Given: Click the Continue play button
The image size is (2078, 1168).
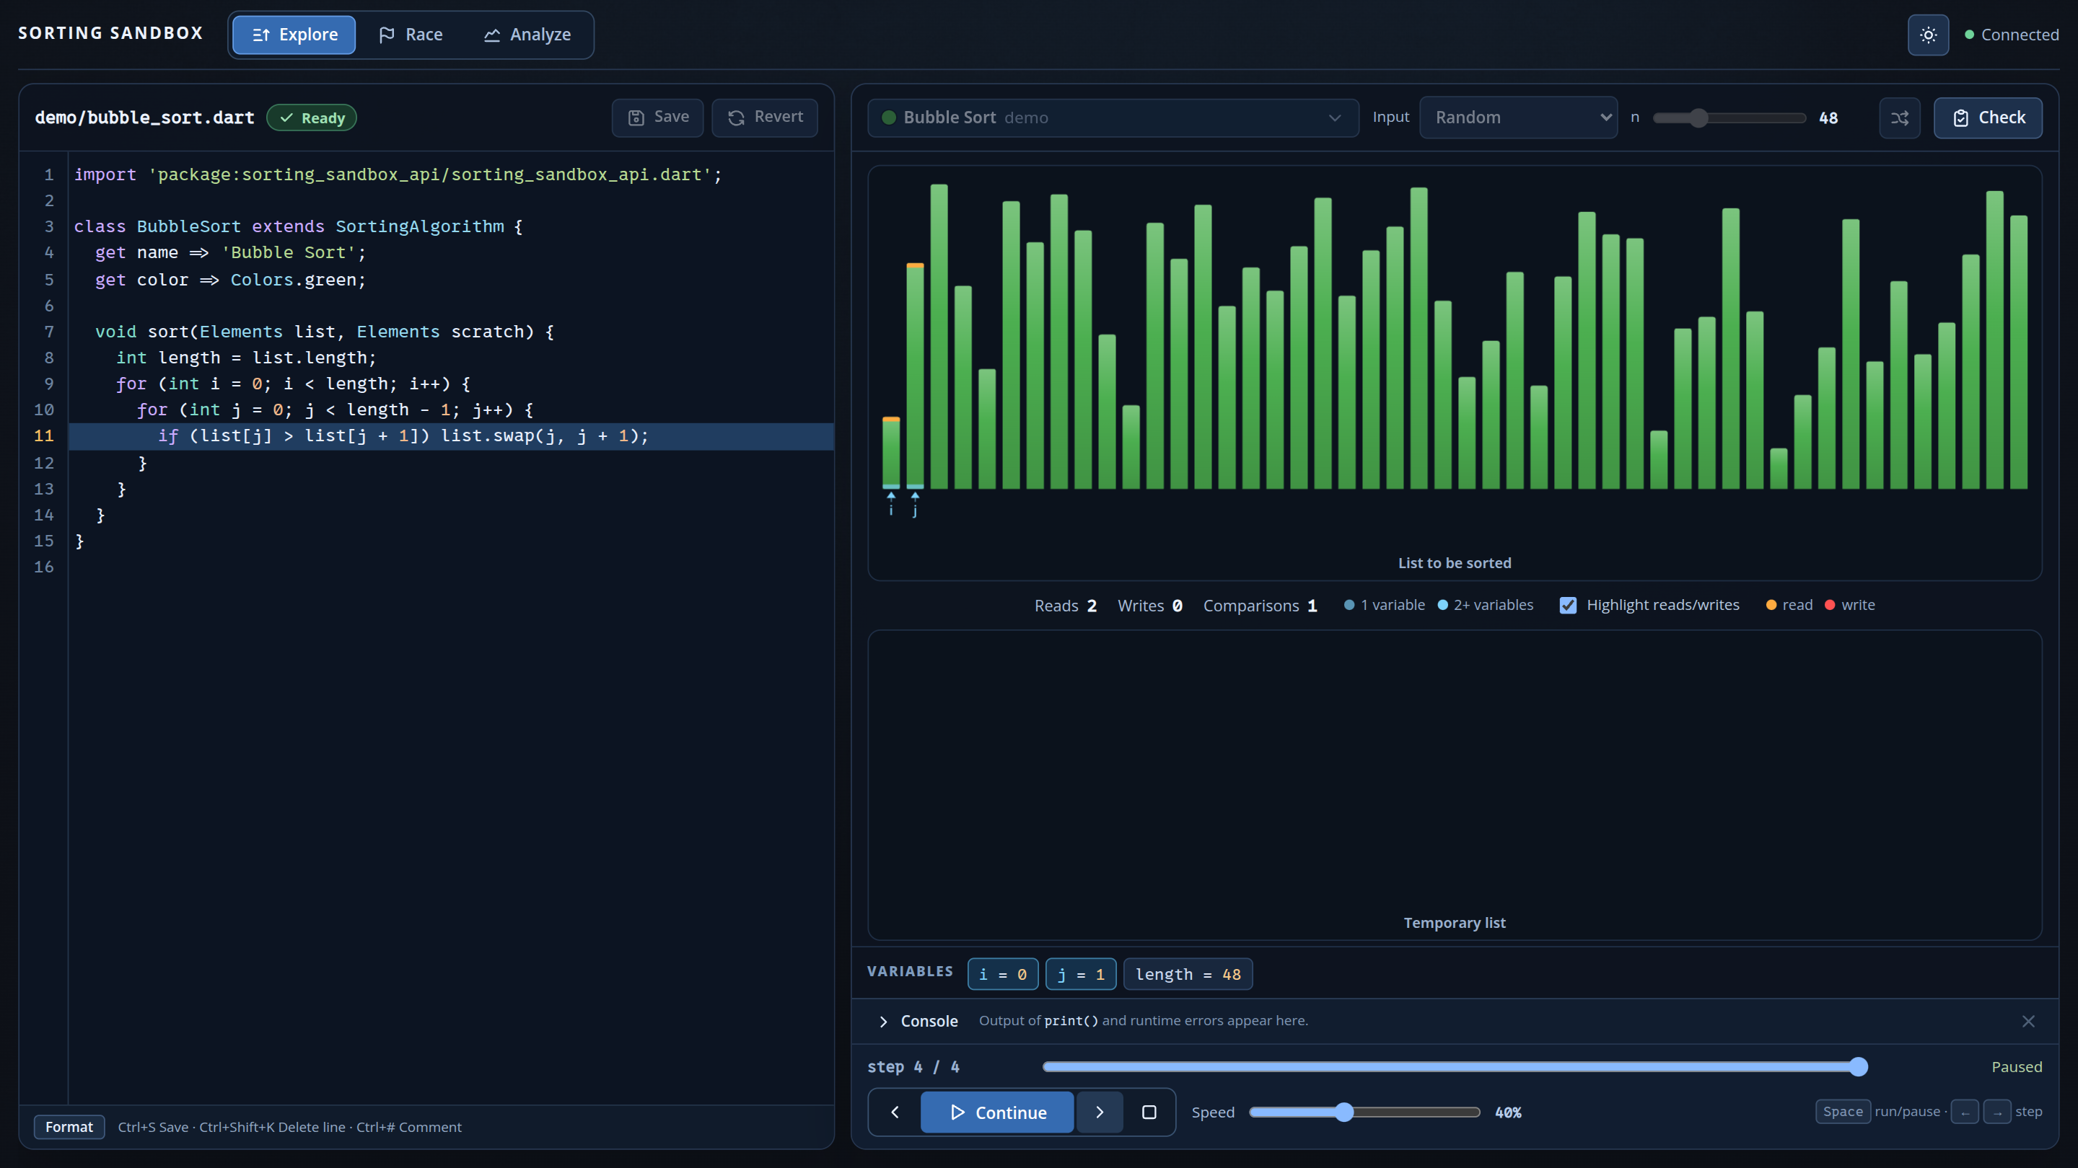Looking at the screenshot, I should click(997, 1112).
